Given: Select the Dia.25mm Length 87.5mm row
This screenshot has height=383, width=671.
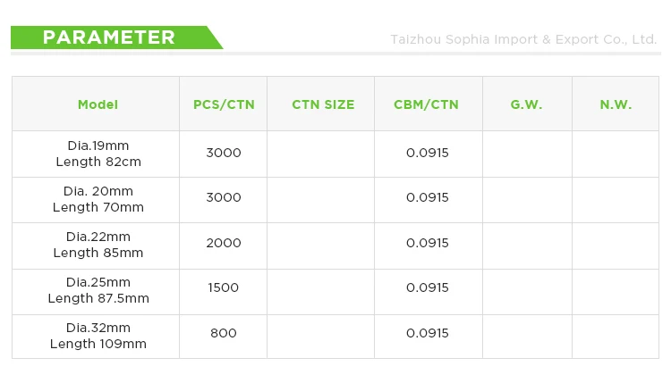Looking at the screenshot, I should pyautogui.click(x=335, y=292).
